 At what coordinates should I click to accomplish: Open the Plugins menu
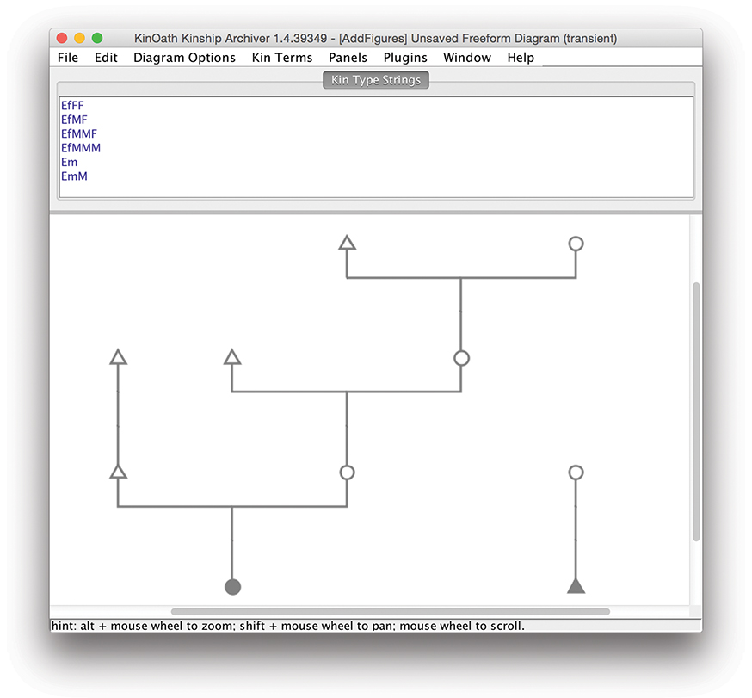pos(405,58)
